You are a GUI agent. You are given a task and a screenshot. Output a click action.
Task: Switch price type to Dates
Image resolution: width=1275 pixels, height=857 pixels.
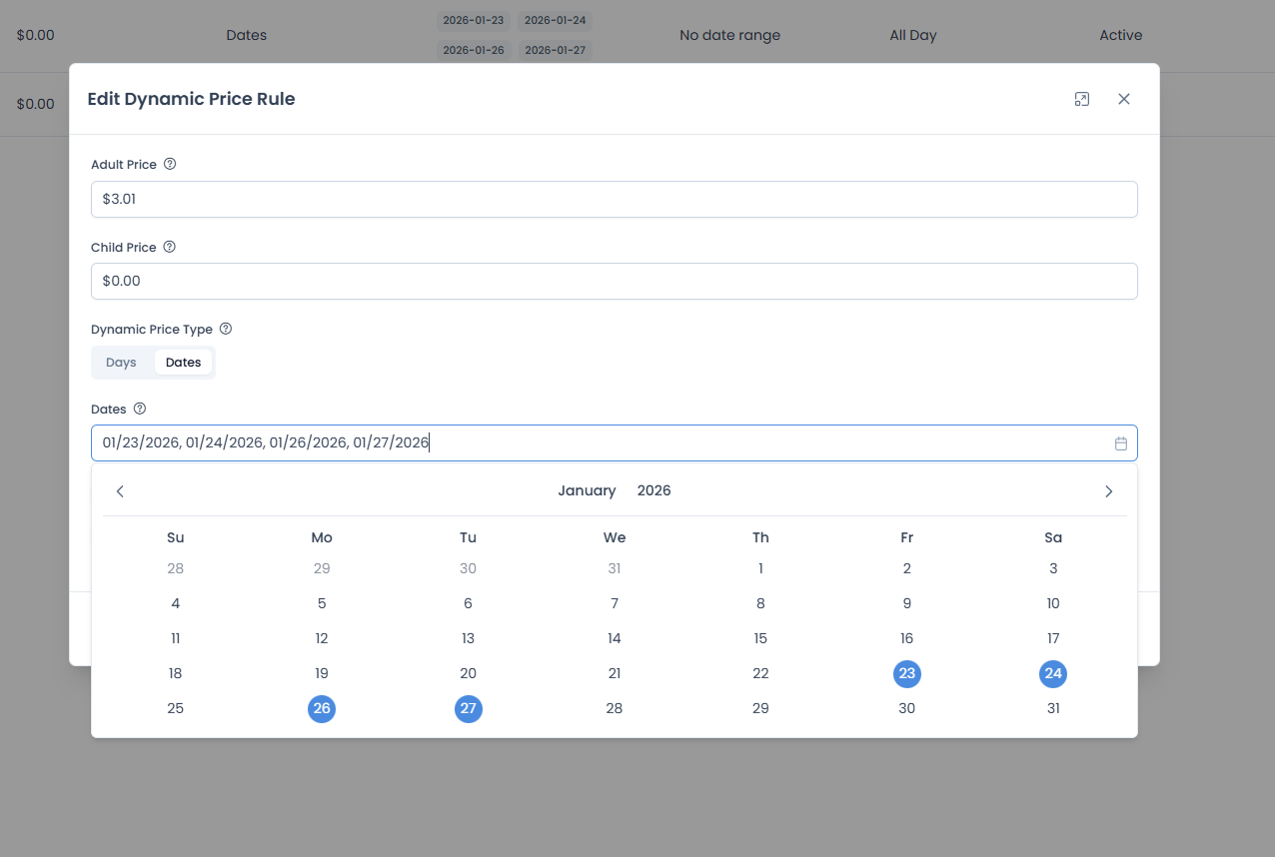point(184,363)
